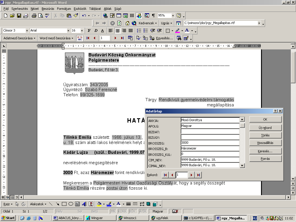Open the Formátum menu
The height and width of the screenshot is (222, 296).
pos(64,9)
